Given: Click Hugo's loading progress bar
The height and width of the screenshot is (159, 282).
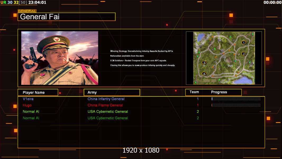Looking at the screenshot, I should [x=236, y=105].
